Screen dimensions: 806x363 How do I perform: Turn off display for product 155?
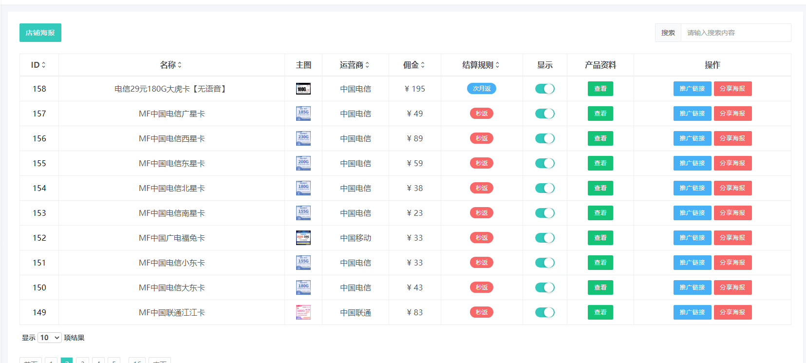[545, 163]
